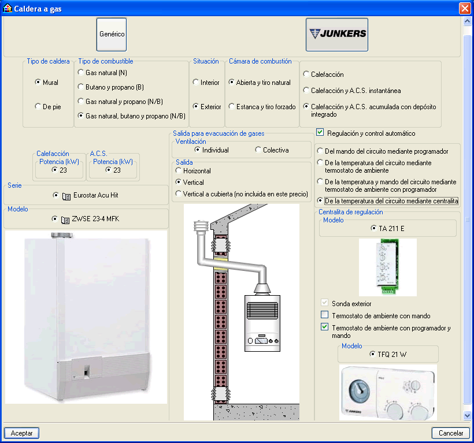The height and width of the screenshot is (443, 474).
Task: Click the vertical scrollbar thumb
Action: tap(467, 219)
